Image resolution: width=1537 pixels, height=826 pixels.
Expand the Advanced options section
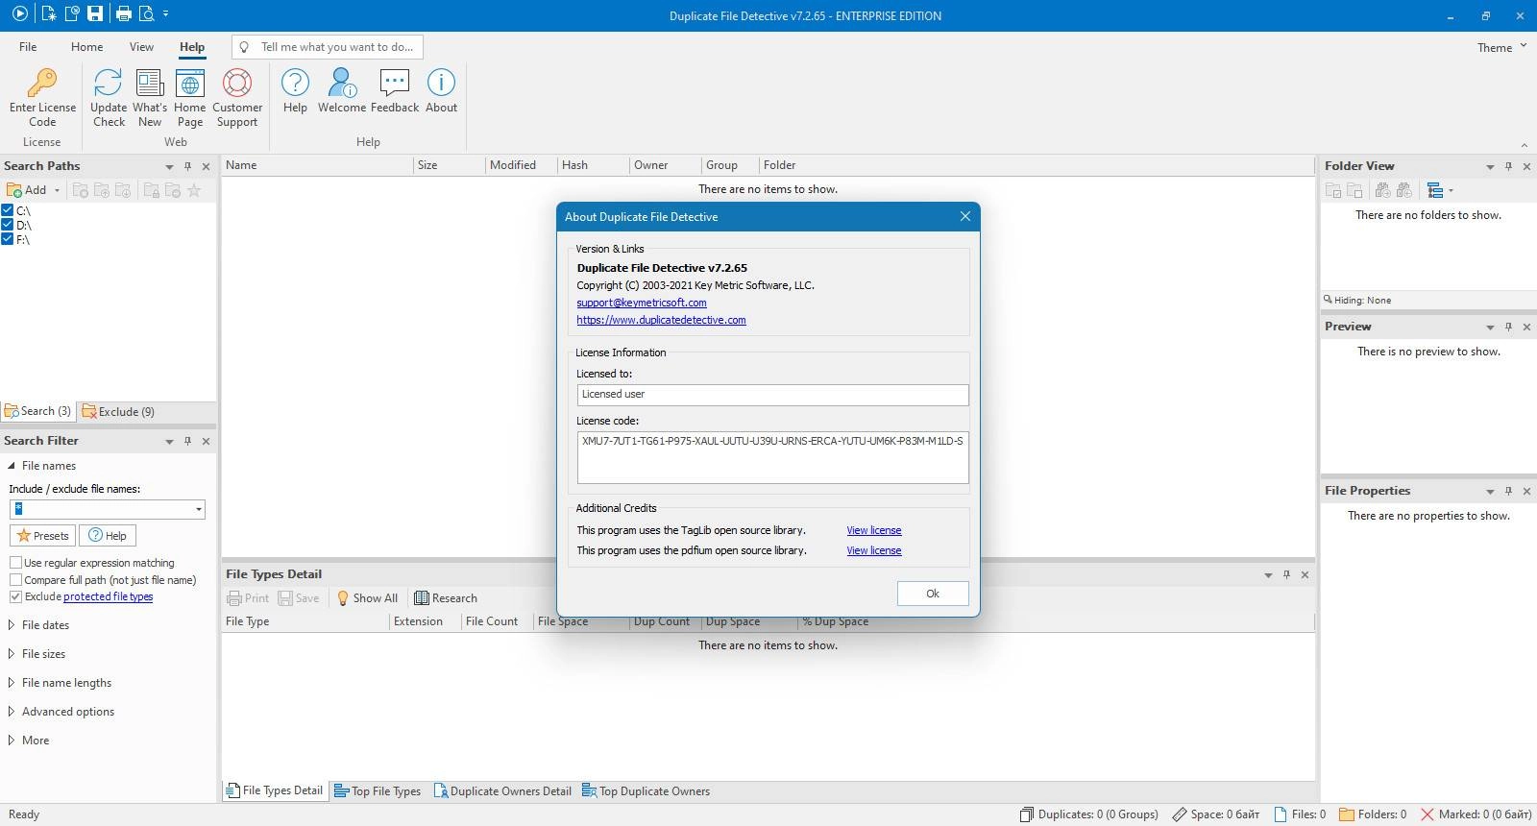click(x=12, y=712)
